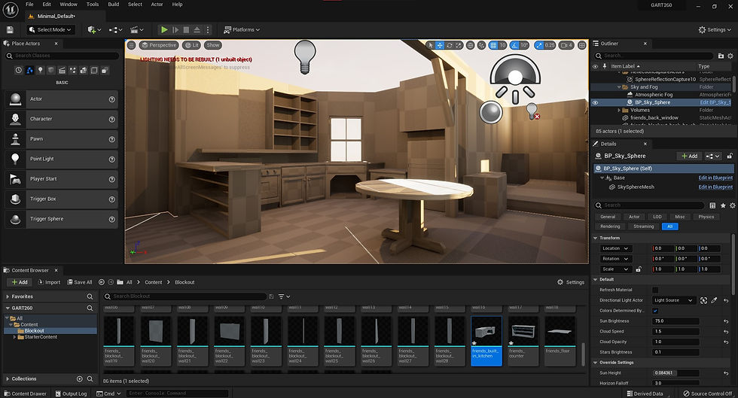Viewport: 738px width, 398px height.
Task: Start Play in Editor with the green arrow
Action: [164, 29]
